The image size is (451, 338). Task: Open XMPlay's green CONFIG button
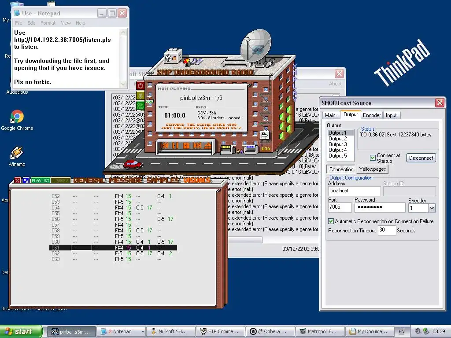[x=140, y=106]
